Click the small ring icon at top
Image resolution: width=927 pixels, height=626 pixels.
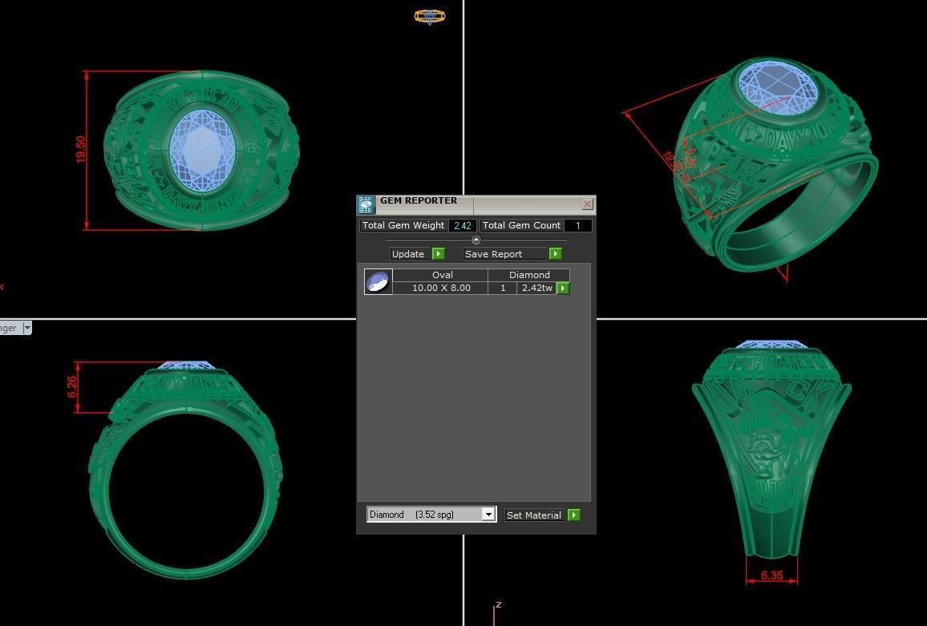(430, 16)
